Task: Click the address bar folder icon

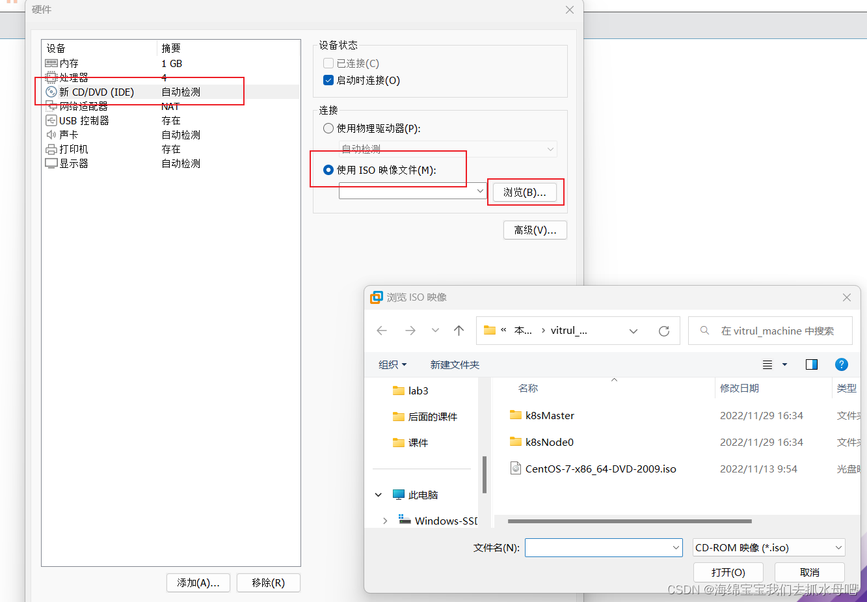Action: [490, 331]
